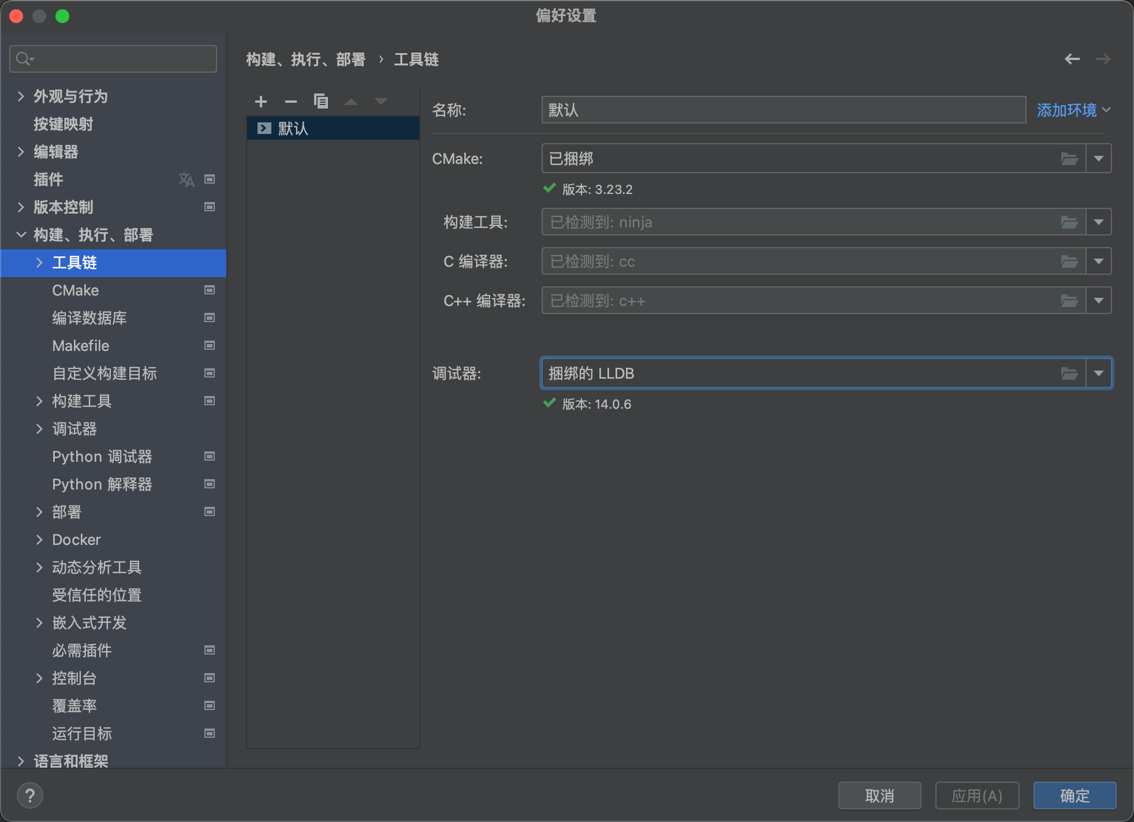
Task: Click the settings search field
Action: 113,59
